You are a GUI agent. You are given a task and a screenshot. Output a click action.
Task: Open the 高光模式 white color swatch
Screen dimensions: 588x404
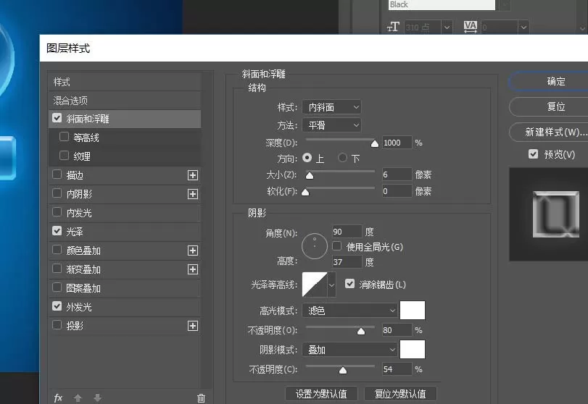coord(413,311)
